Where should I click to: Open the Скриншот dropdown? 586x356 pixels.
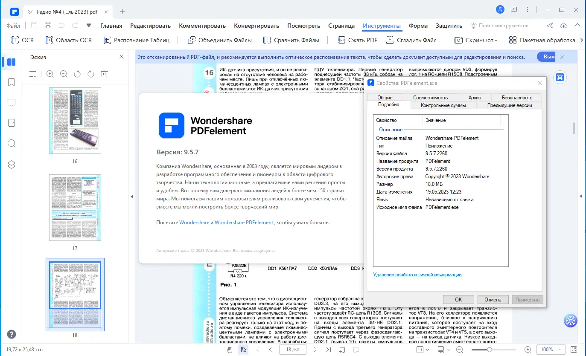point(476,40)
